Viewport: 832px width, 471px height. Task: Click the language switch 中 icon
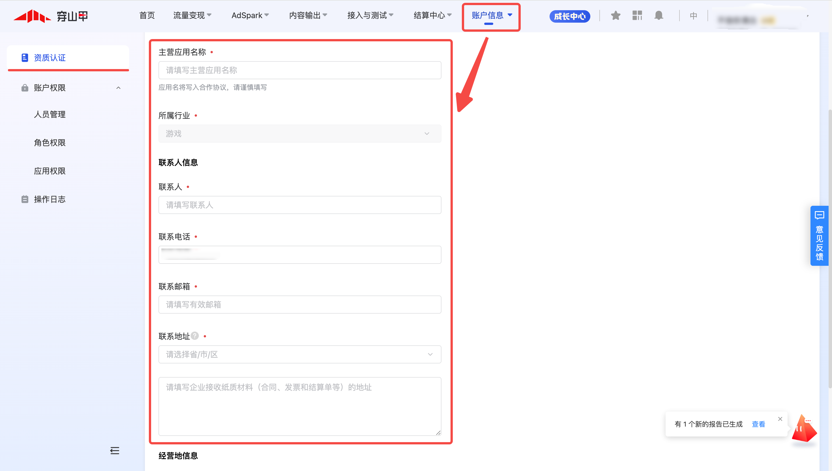point(693,16)
